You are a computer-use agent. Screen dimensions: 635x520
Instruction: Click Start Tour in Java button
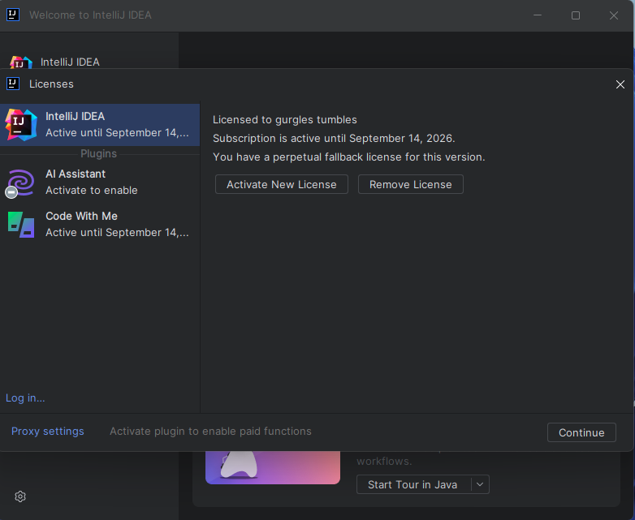413,484
